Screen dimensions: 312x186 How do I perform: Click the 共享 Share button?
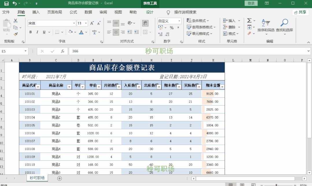(x=300, y=12)
